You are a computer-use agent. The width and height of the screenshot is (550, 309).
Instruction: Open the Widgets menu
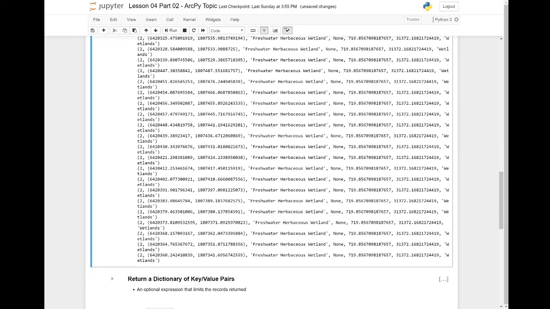[213, 19]
